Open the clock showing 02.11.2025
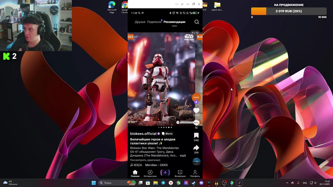Image resolution: width=333 pixels, height=187 pixels. pyautogui.click(x=325, y=183)
